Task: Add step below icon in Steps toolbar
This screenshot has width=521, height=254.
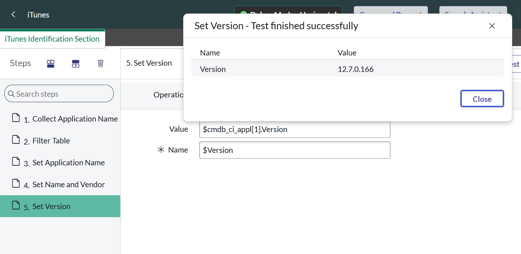Action: click(x=76, y=64)
